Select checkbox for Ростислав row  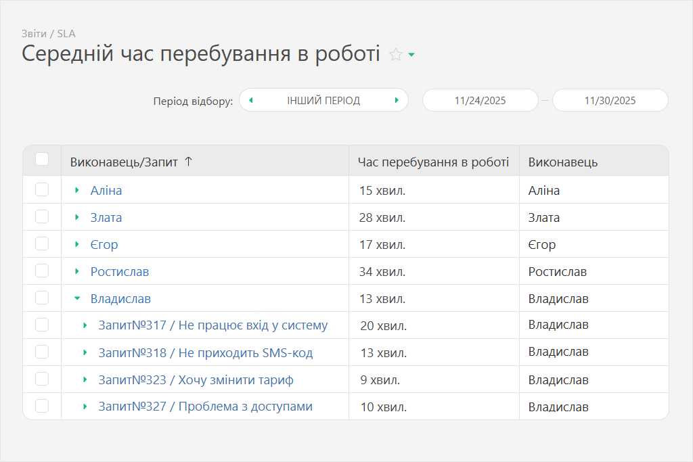tap(42, 271)
